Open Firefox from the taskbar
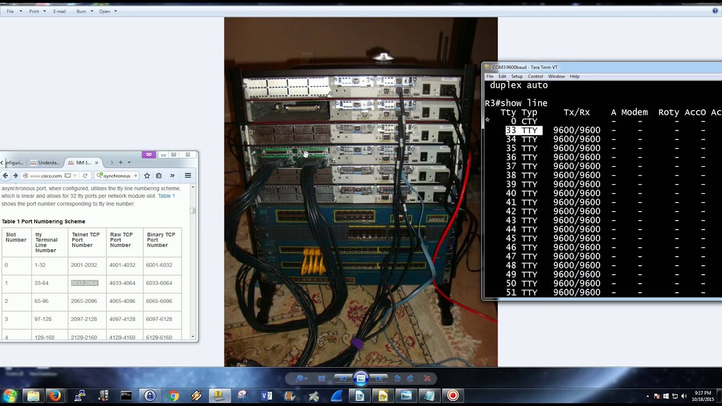Viewport: 722px width, 406px height. 55,396
